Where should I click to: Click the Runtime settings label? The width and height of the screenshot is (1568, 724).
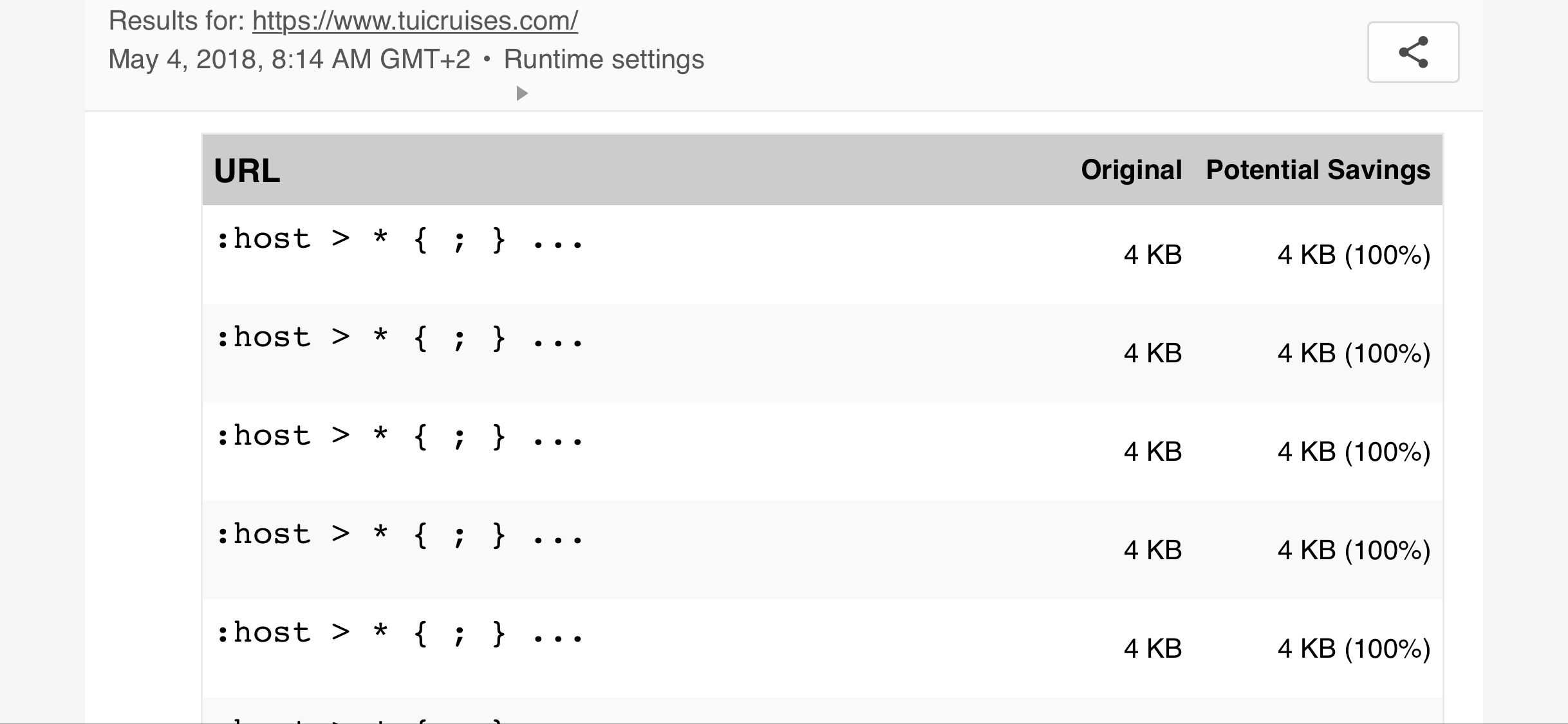[x=604, y=59]
